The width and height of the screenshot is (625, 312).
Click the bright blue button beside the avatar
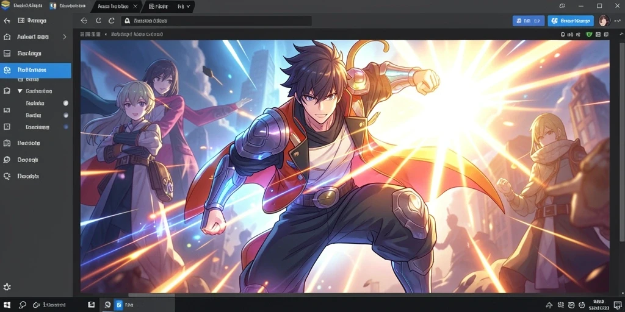pyautogui.click(x=571, y=21)
